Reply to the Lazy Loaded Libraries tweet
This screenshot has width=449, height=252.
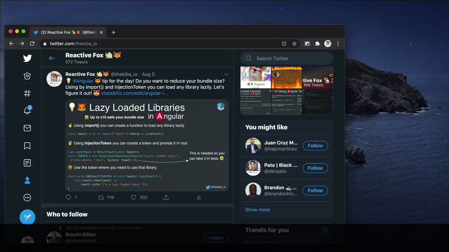tap(68, 197)
